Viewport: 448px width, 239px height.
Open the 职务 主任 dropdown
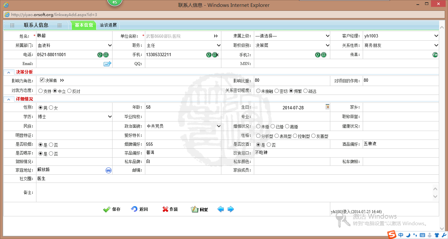[183, 45]
